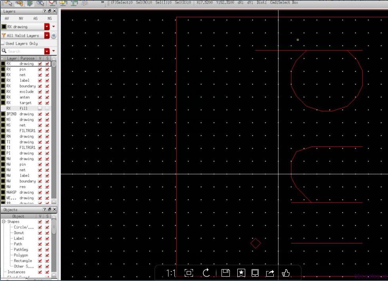Toggle selectability of NW boundary layer
The height and width of the screenshot is (281, 388).
(47, 181)
